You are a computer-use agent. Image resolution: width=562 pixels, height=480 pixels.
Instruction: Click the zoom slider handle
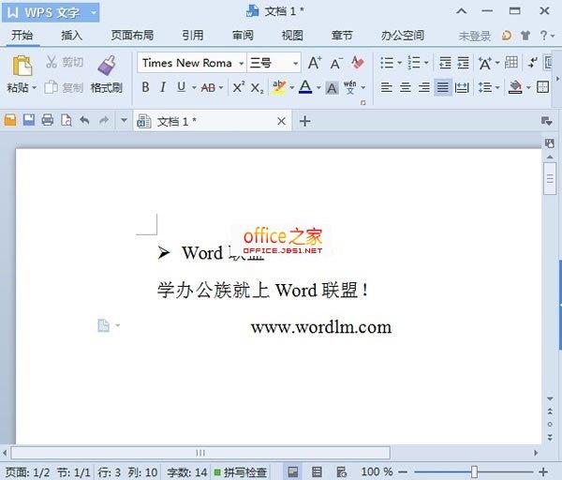474,472
